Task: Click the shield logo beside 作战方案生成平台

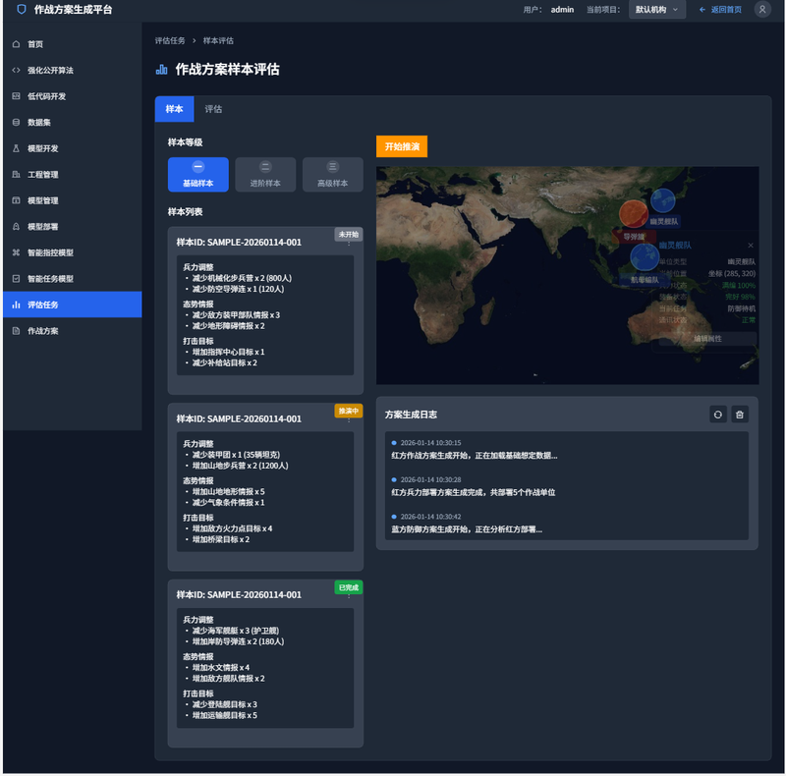Action: coord(22,10)
